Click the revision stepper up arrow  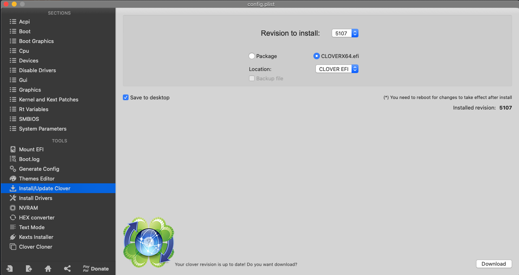tap(355, 31)
